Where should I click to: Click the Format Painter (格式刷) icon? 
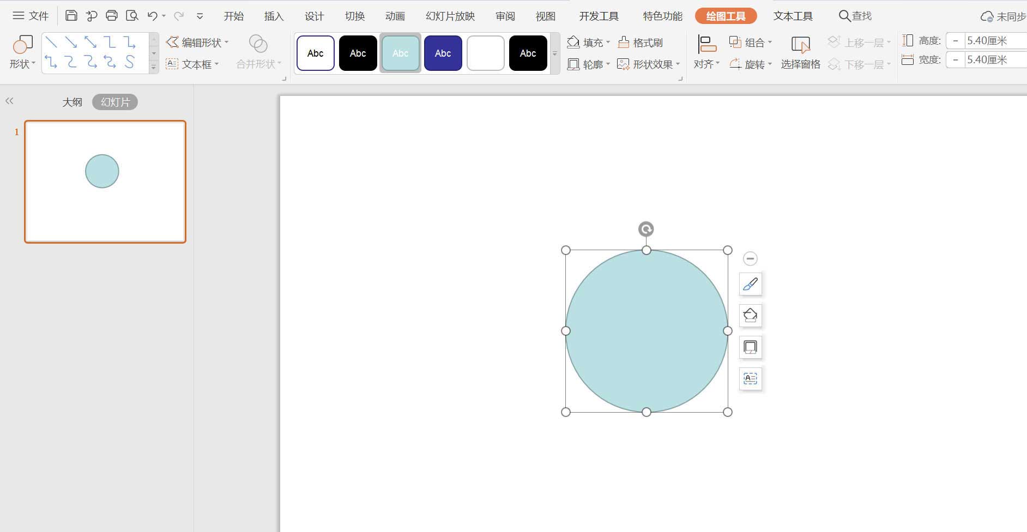[641, 43]
